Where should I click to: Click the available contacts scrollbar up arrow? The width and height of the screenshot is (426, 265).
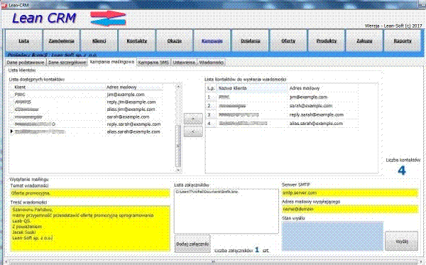point(178,87)
